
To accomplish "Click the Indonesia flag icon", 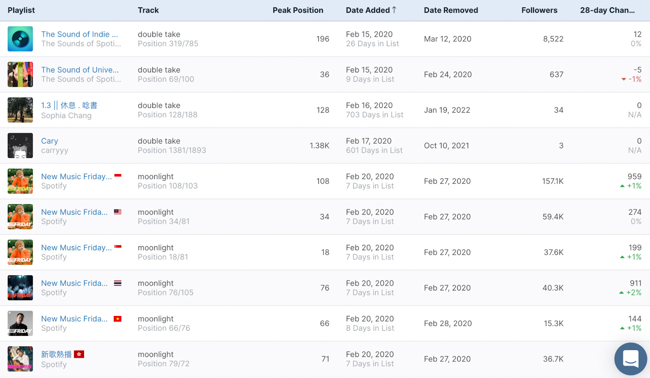I will [118, 176].
